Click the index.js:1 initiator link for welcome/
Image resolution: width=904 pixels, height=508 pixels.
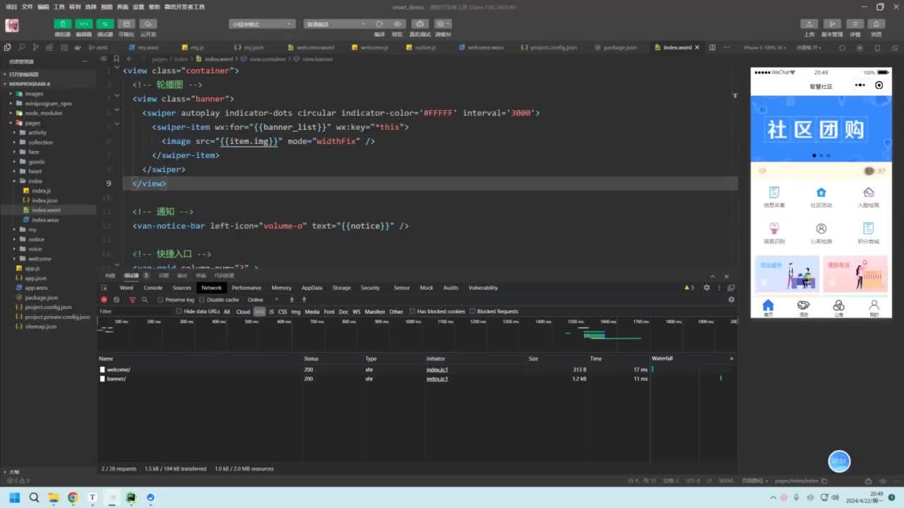(436, 370)
